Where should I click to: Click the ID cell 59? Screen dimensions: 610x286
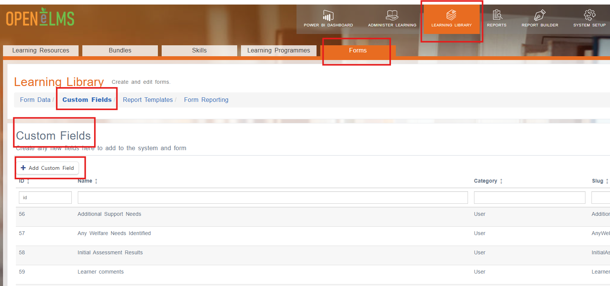click(22, 272)
